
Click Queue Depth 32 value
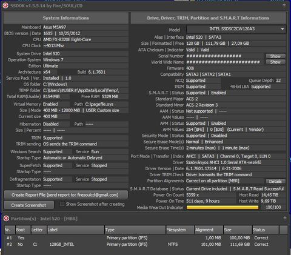[278, 81]
